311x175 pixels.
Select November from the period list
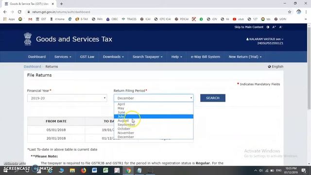tap(154, 133)
